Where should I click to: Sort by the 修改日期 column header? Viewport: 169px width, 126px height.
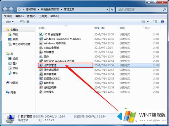[x=99, y=28]
